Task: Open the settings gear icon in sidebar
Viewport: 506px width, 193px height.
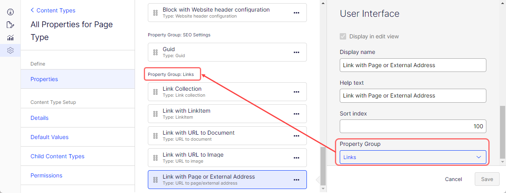Action: [x=10, y=50]
